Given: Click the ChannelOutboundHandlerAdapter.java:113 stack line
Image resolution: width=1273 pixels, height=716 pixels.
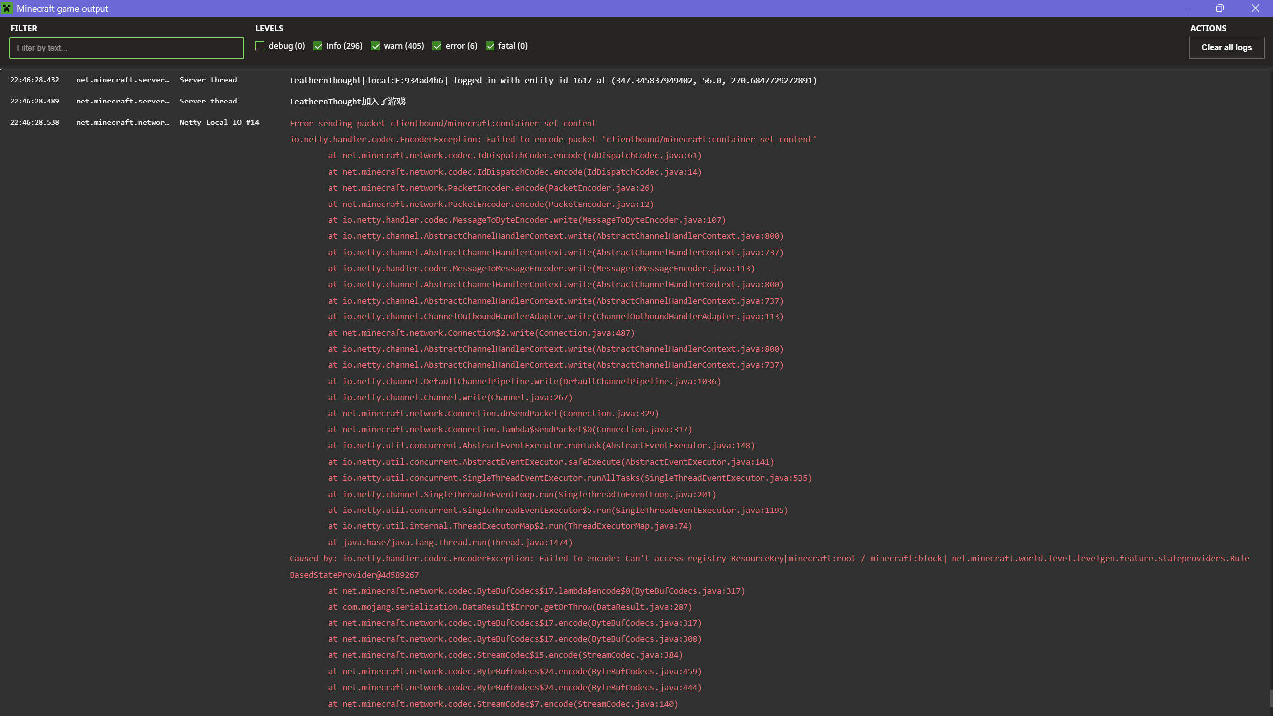Looking at the screenshot, I should [556, 316].
